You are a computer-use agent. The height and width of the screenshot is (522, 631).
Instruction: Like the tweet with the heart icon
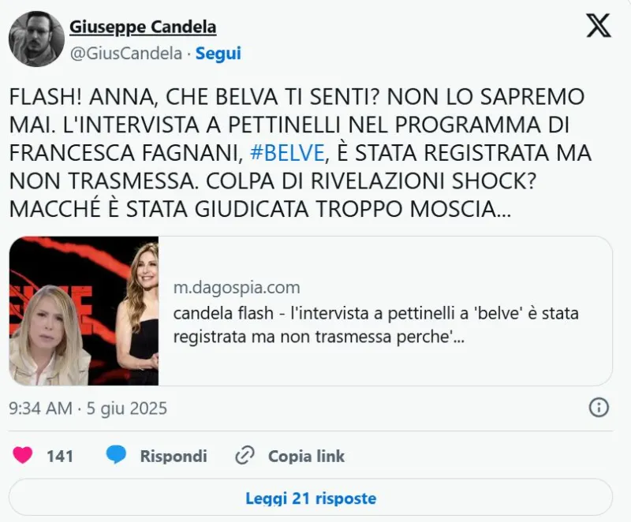point(23,455)
